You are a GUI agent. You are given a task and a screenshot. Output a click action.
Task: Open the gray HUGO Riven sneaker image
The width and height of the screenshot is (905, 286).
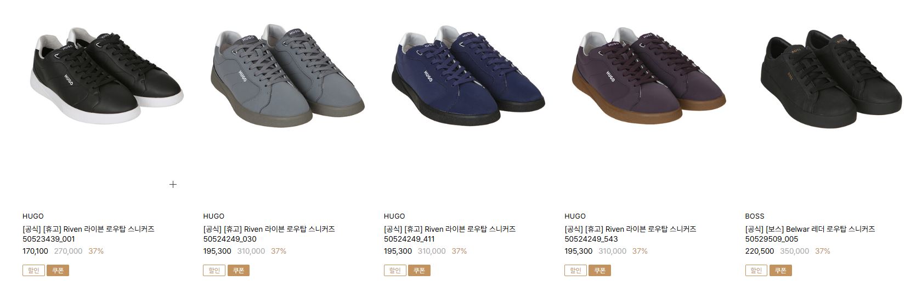click(x=284, y=76)
